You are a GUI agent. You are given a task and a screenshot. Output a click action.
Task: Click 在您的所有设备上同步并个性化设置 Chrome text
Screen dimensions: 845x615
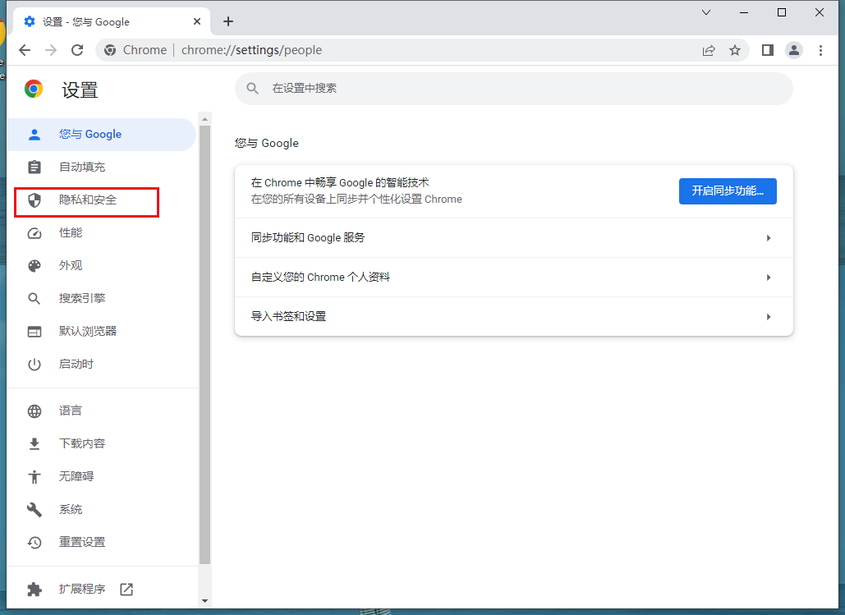pos(356,200)
